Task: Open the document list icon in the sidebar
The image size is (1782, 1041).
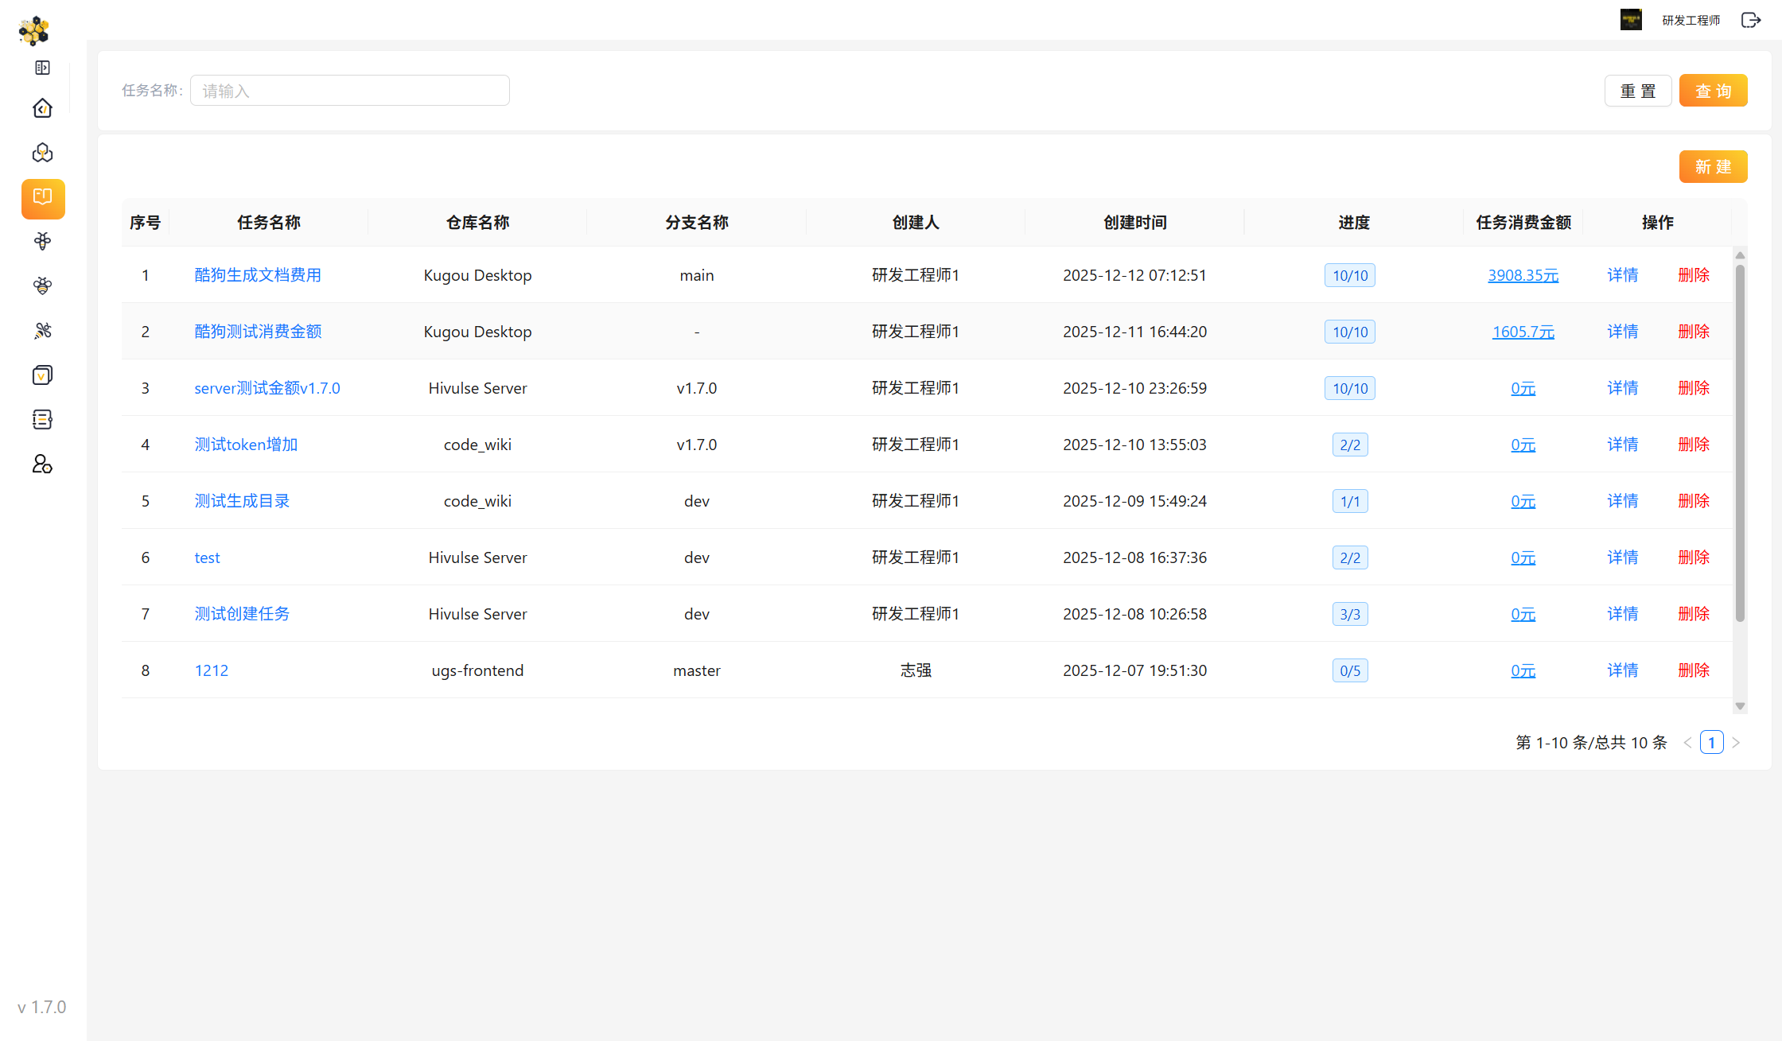Action: [x=42, y=419]
